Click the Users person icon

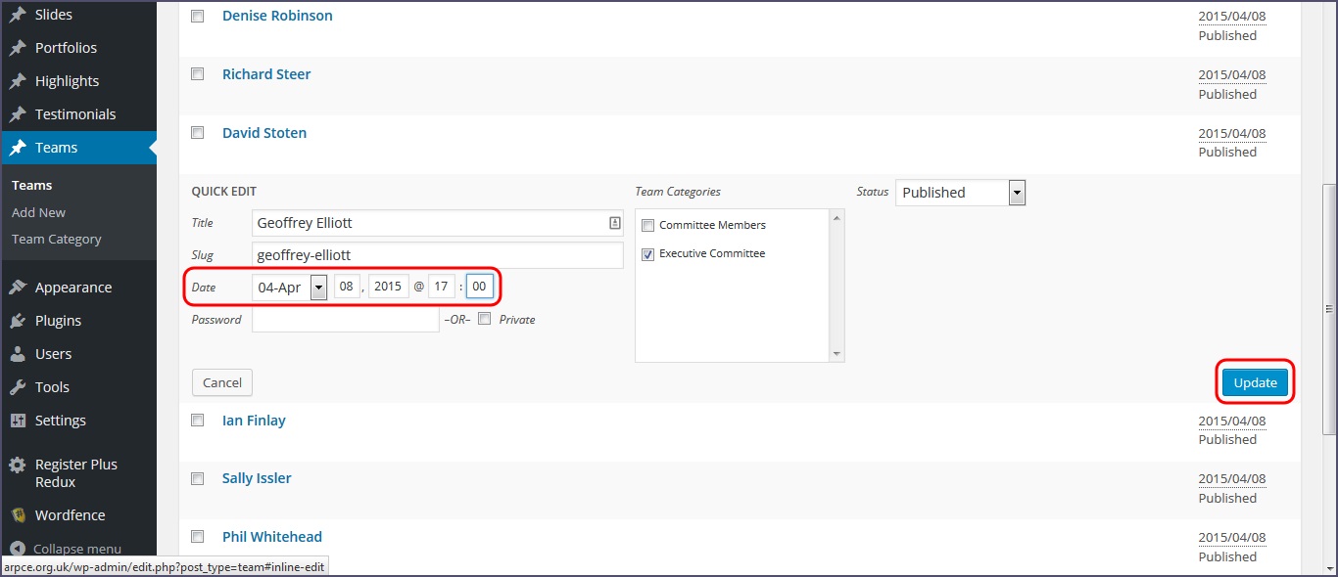point(18,354)
